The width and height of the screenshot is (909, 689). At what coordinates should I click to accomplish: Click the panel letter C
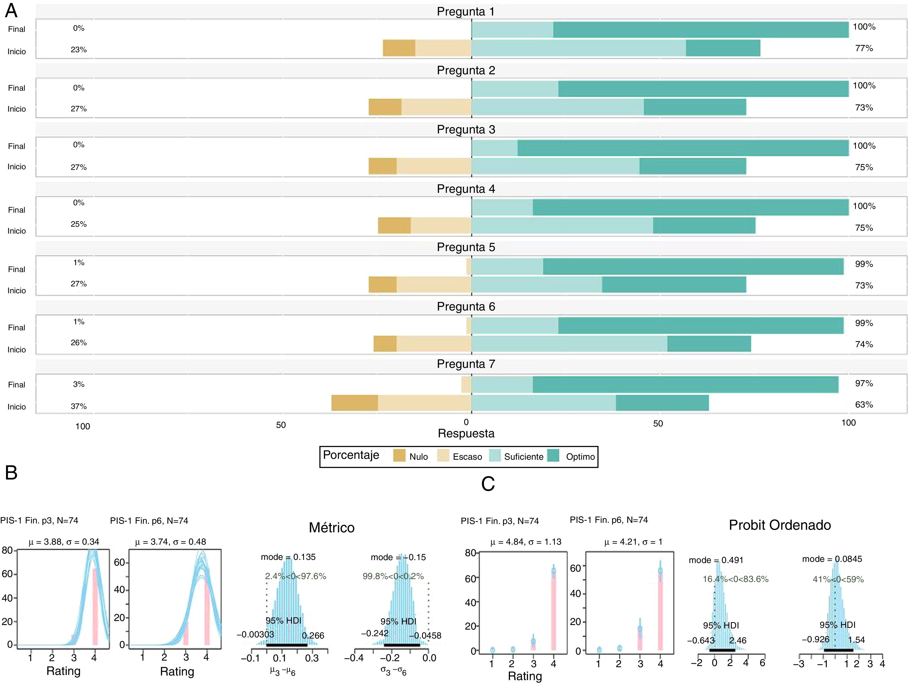click(488, 484)
